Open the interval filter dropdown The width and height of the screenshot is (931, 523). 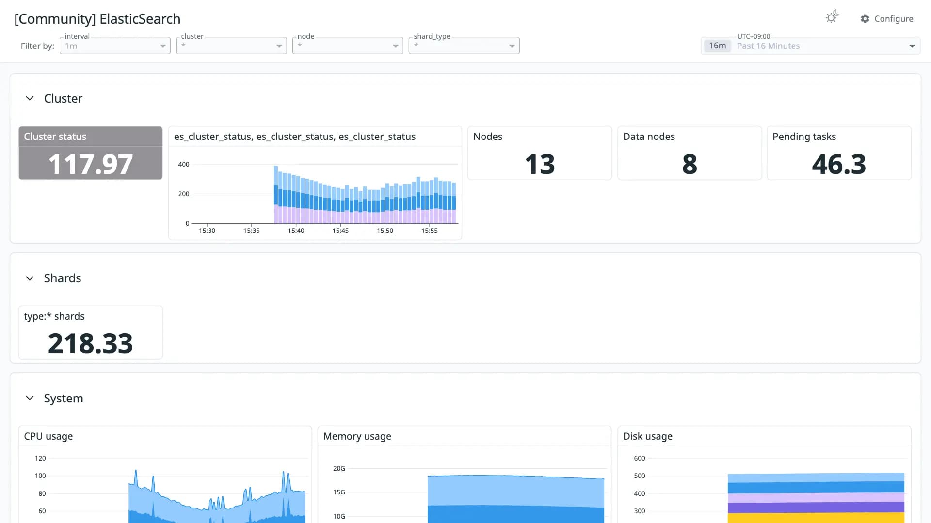point(115,46)
